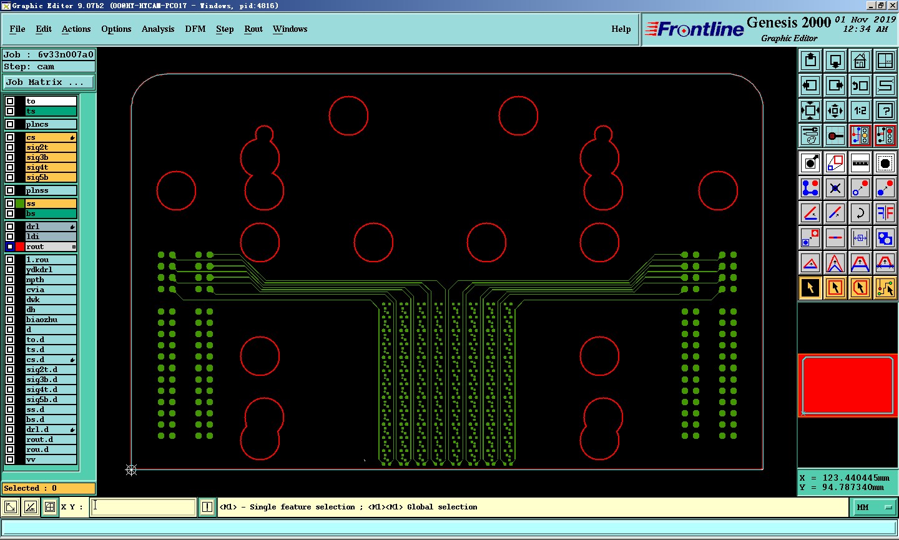
Task: Toggle the checkbox for layer sig2t
Action: pos(10,147)
